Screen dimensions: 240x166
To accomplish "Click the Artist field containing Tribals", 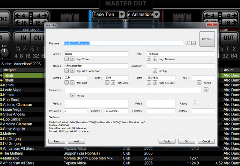I will click(96, 54).
